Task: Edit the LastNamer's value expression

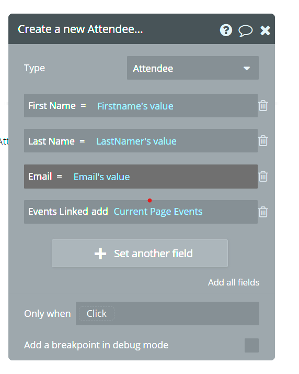Action: [136, 141]
